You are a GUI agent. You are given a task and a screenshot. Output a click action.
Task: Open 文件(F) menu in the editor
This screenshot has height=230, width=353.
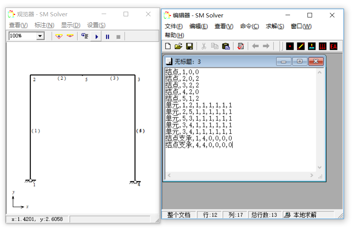[174, 26]
